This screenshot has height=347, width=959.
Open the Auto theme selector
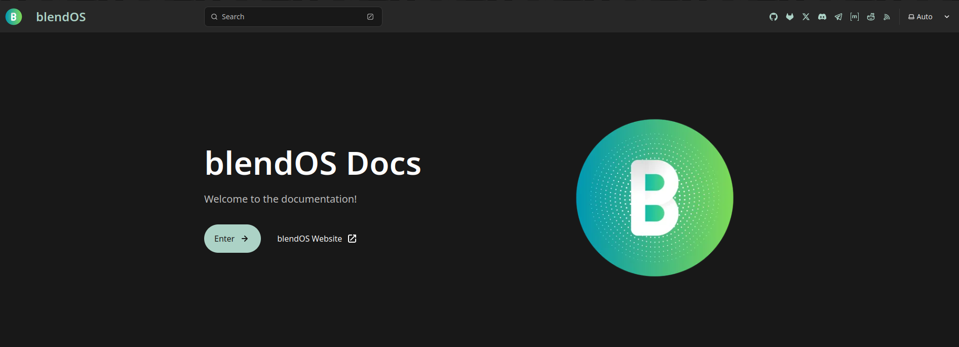point(920,17)
